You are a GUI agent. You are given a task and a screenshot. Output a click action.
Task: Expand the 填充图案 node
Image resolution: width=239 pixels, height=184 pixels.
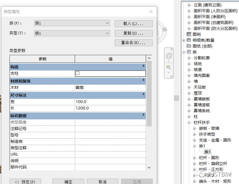tap(189, 76)
